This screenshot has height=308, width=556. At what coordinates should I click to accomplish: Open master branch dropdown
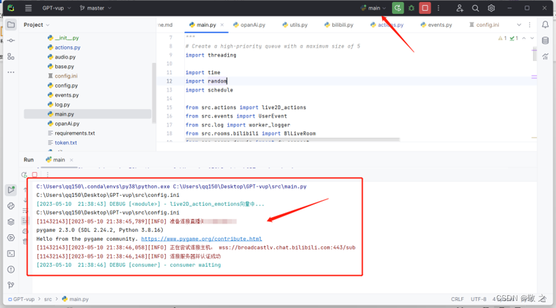point(95,8)
